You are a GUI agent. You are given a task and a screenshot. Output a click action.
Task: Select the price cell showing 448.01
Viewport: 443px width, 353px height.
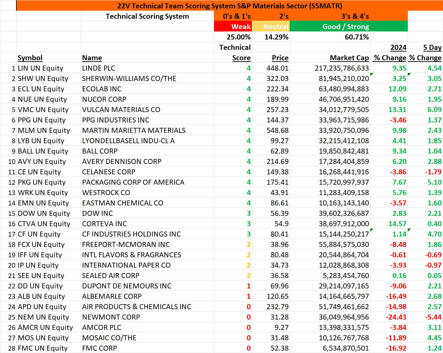(271, 68)
